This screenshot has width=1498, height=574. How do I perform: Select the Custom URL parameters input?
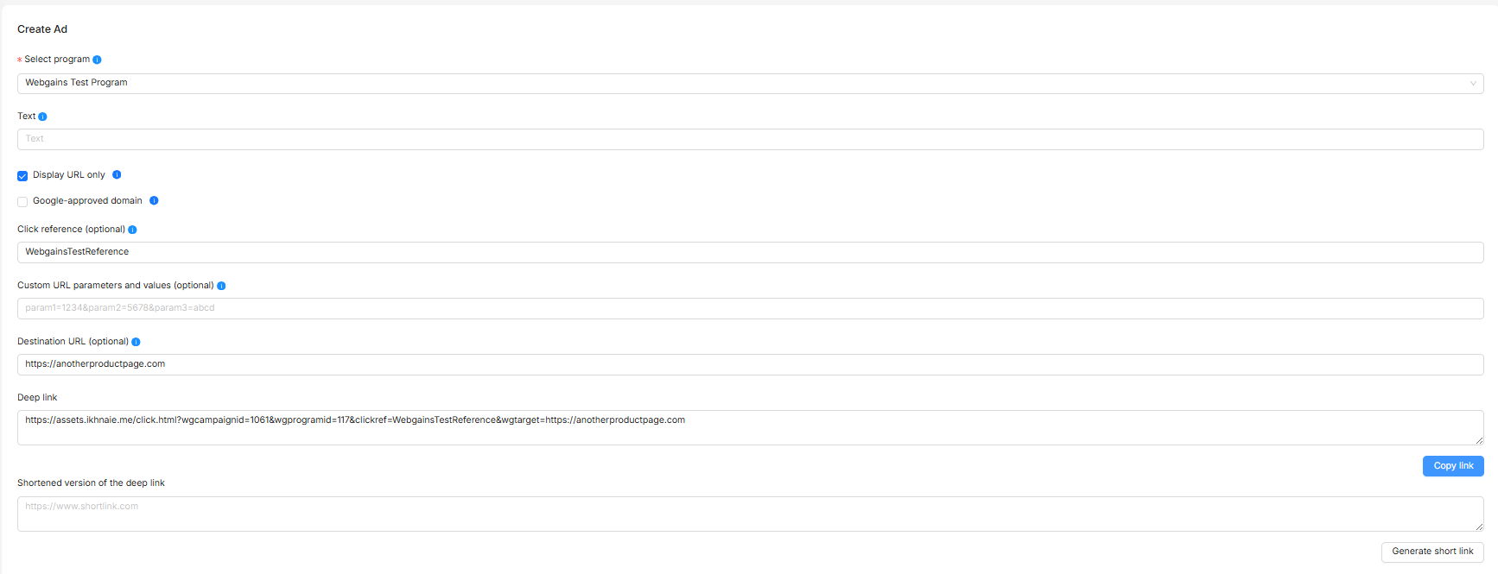click(749, 308)
